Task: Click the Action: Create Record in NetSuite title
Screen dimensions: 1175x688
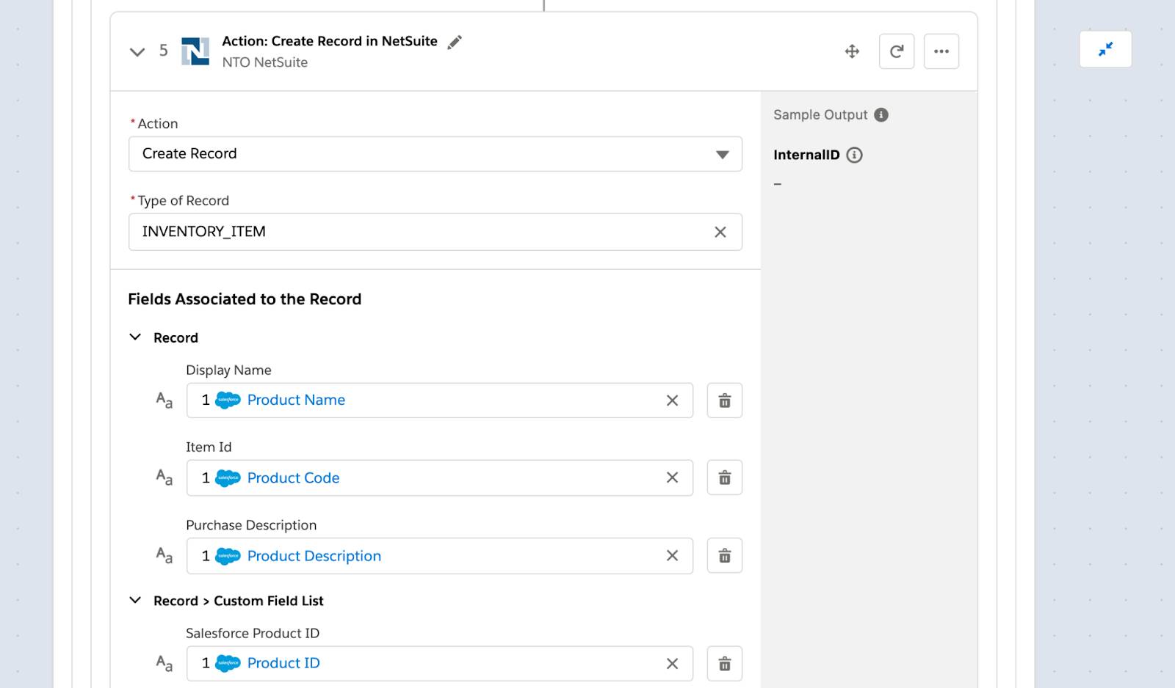Action: click(x=330, y=42)
